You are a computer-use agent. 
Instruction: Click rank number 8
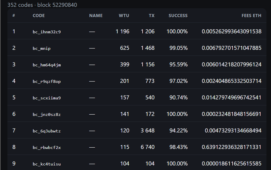coord(14,147)
